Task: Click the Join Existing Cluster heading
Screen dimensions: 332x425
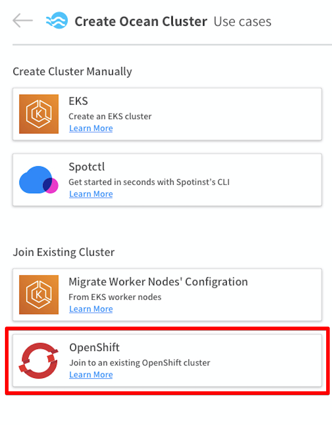Action: pos(63,252)
